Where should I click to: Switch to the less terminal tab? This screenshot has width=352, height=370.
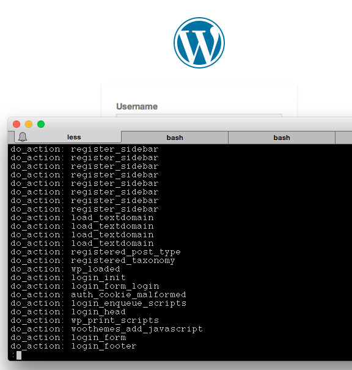point(68,137)
